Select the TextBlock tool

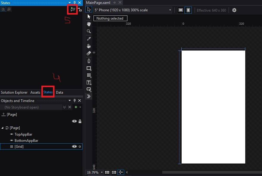[x=89, y=82]
